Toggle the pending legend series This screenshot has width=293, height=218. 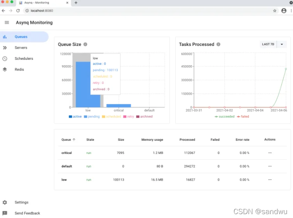[92, 117]
